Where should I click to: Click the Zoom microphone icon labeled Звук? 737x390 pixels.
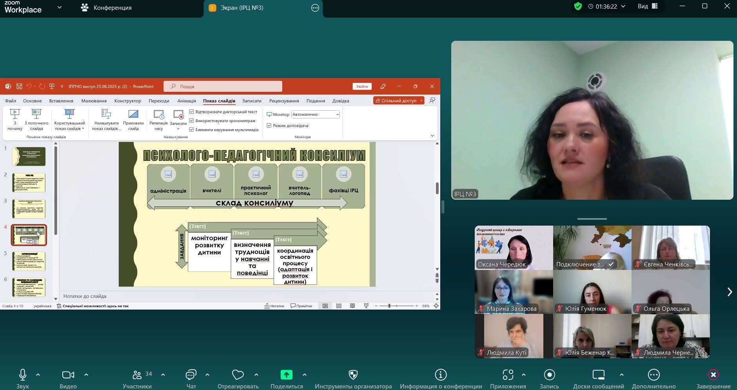[x=23, y=375]
